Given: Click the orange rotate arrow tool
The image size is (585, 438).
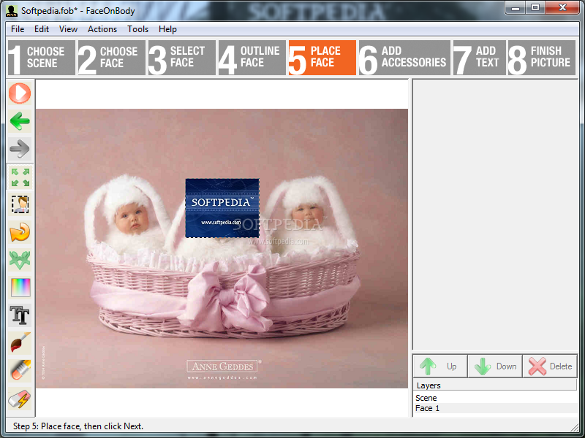Looking at the screenshot, I should 20,232.
